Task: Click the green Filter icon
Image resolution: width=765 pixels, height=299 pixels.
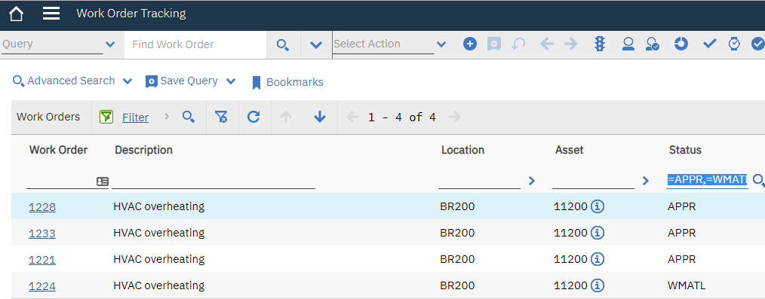Action: (x=106, y=117)
